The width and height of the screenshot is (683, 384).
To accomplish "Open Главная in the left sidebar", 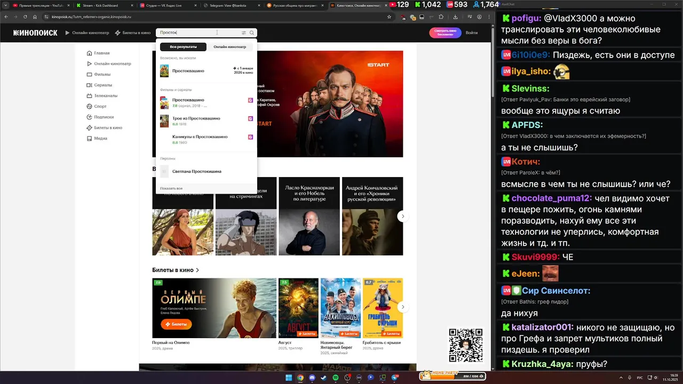I will coord(98,53).
